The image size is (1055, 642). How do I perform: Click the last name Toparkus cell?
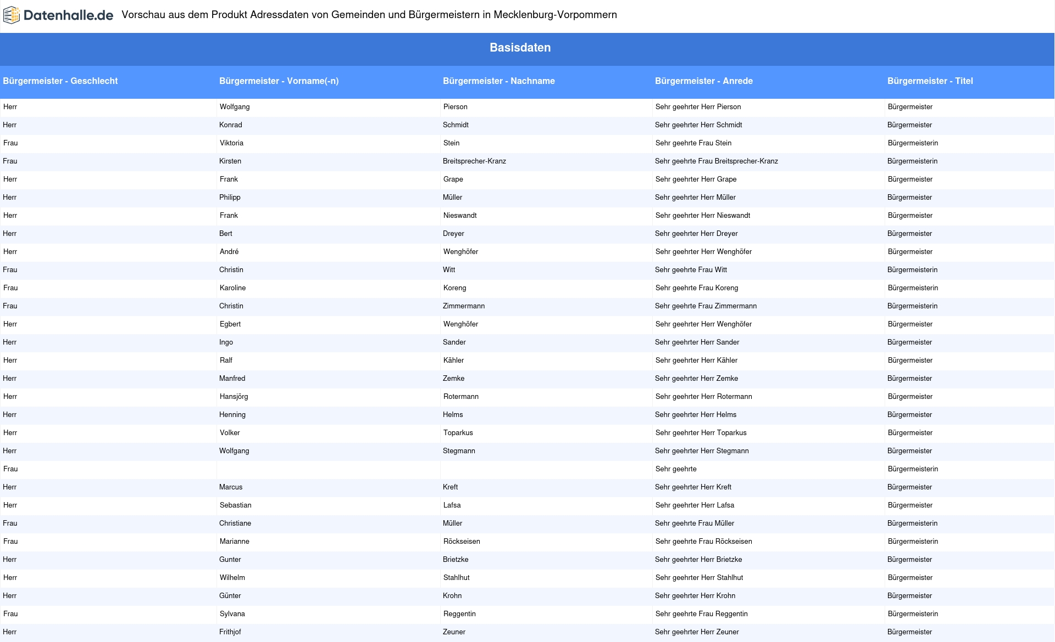pyautogui.click(x=458, y=433)
